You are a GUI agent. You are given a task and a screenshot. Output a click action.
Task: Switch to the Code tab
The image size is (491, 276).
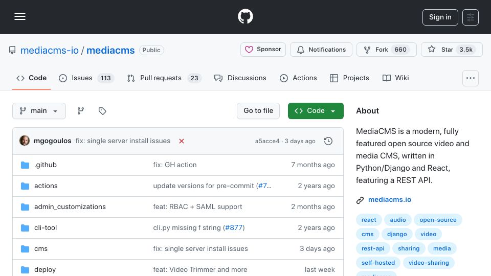pyautogui.click(x=31, y=78)
